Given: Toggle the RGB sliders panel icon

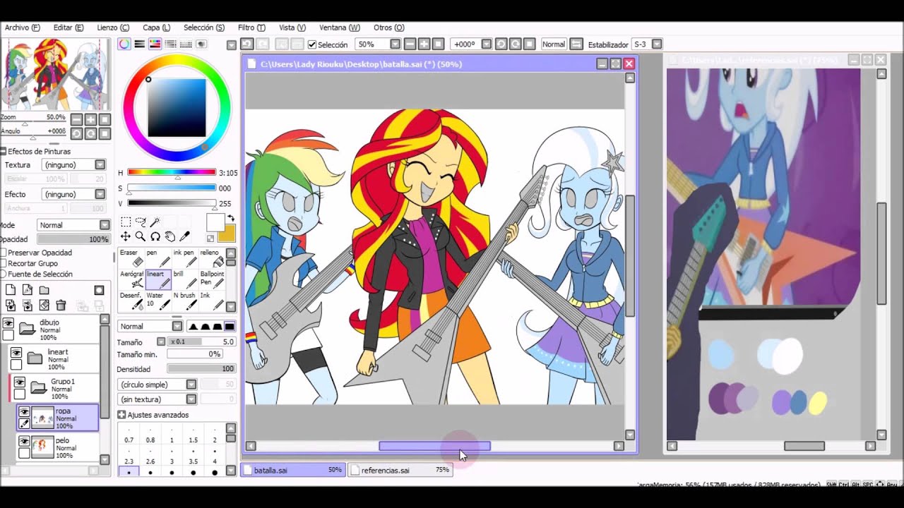Looking at the screenshot, I should pyautogui.click(x=140, y=44).
